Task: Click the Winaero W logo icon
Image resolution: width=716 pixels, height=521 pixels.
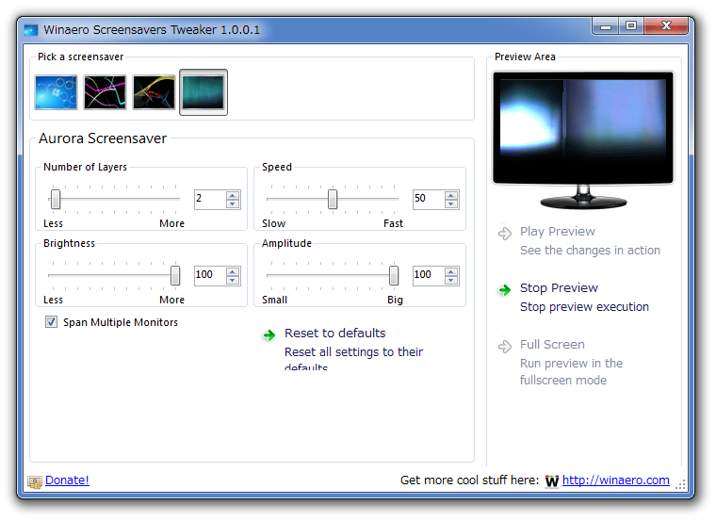Action: coord(552,480)
